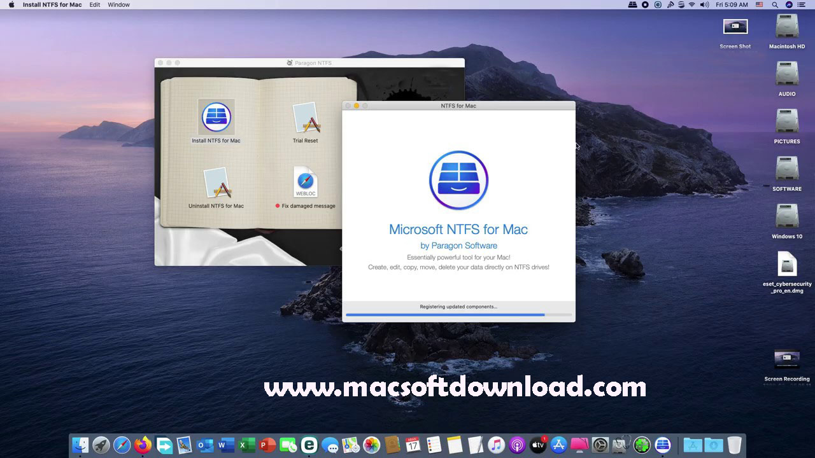This screenshot has width=815, height=458.
Task: Open App Store in the Dock
Action: tap(558, 445)
